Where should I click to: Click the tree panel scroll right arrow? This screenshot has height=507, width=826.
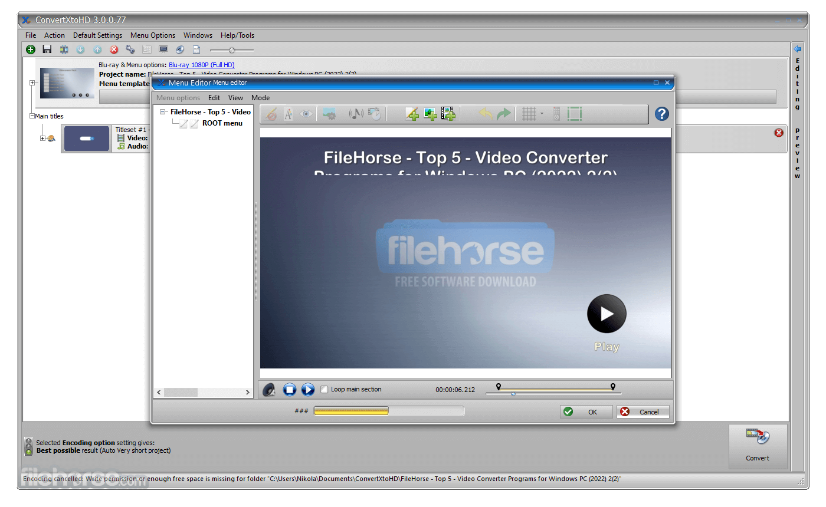tap(247, 392)
